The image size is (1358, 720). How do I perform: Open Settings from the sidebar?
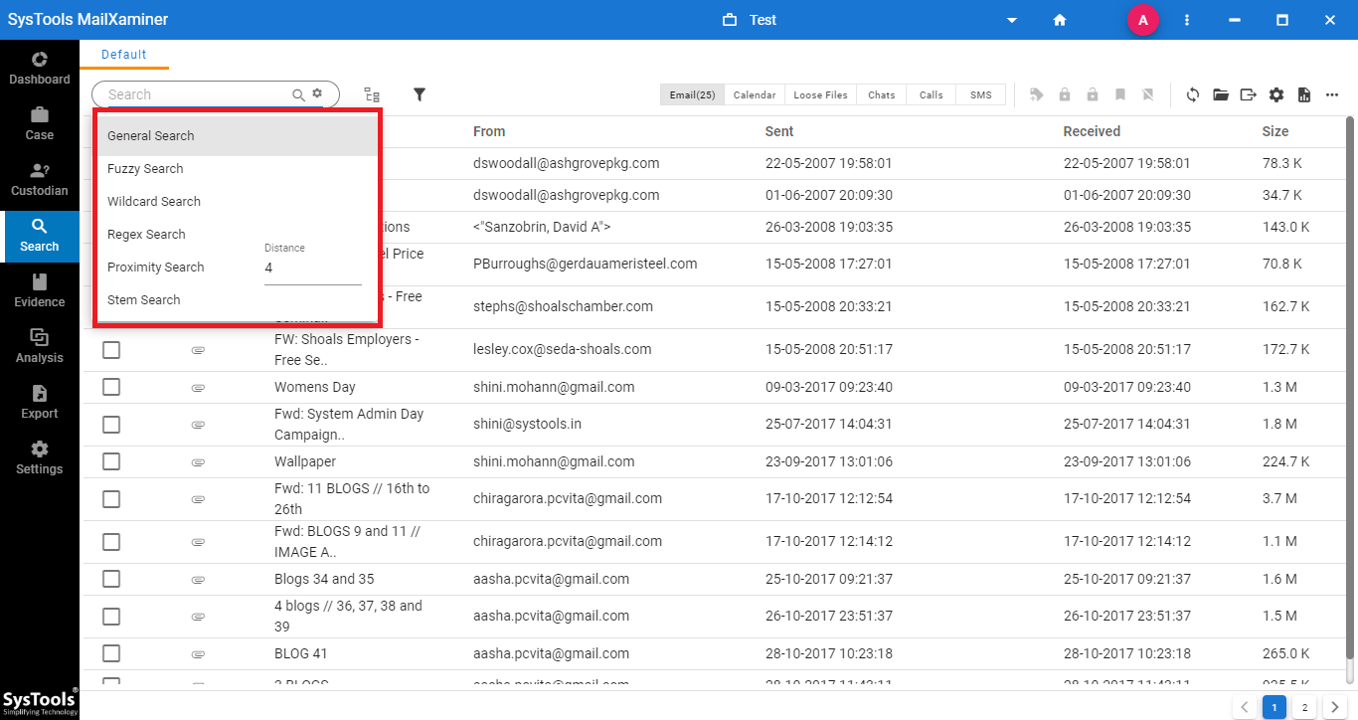[40, 458]
